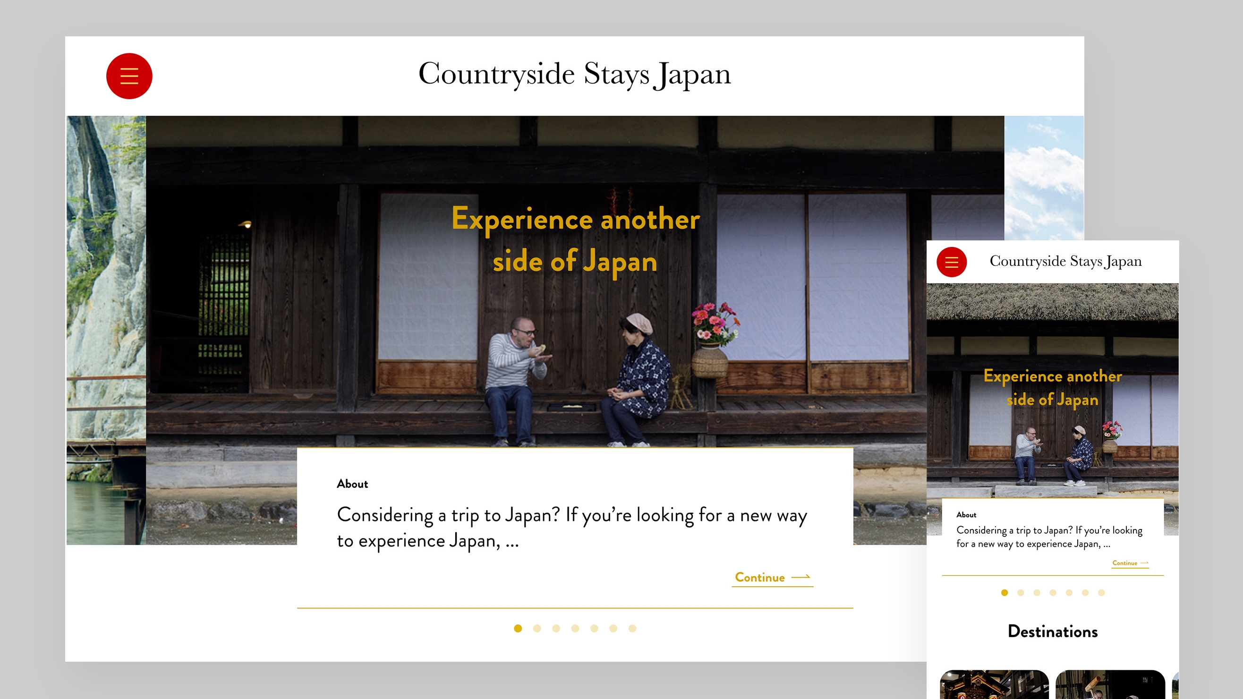Open the red hamburger menu on mobile view
This screenshot has width=1243, height=699.
952,262
